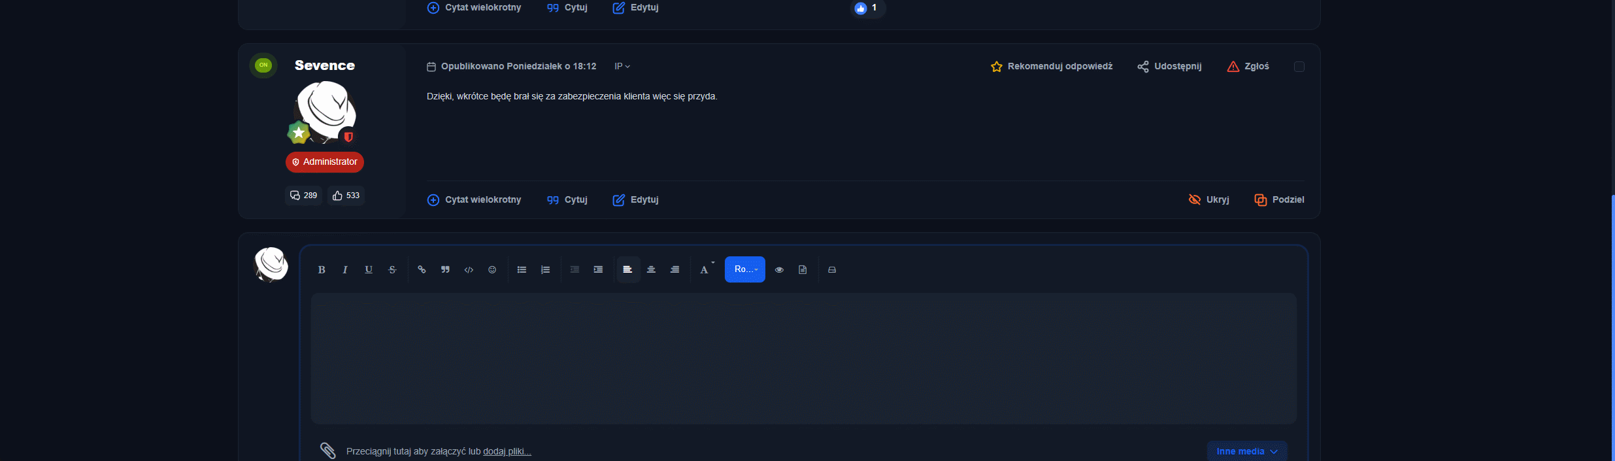The image size is (1615, 461).
Task: Click the page vertical scrollbar thumb
Action: (x=1612, y=327)
